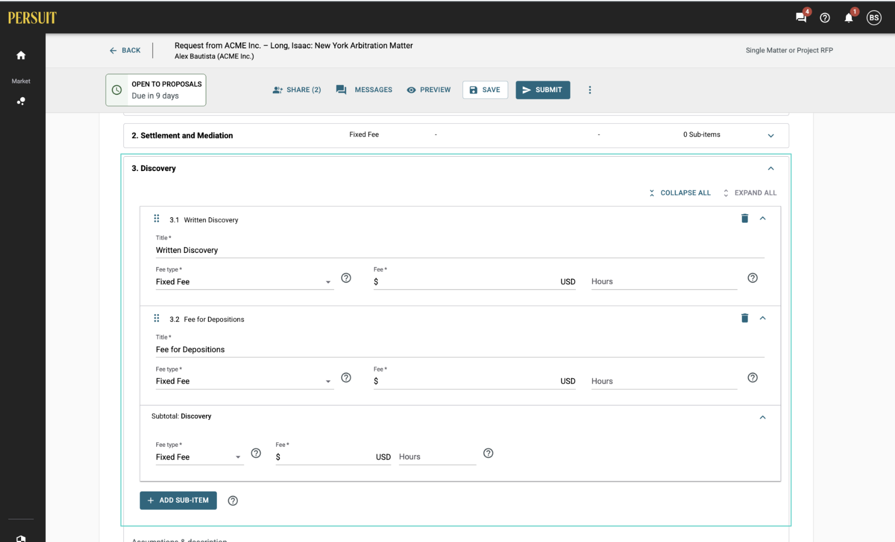Edit the Fee for Depositions title field
This screenshot has height=542, width=895.
point(460,349)
